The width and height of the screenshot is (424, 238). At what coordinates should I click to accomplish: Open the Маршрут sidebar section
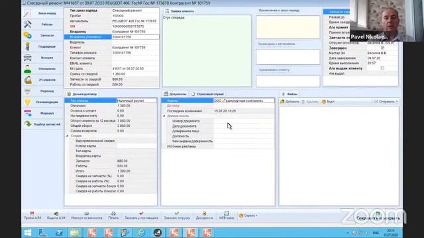coord(42,113)
